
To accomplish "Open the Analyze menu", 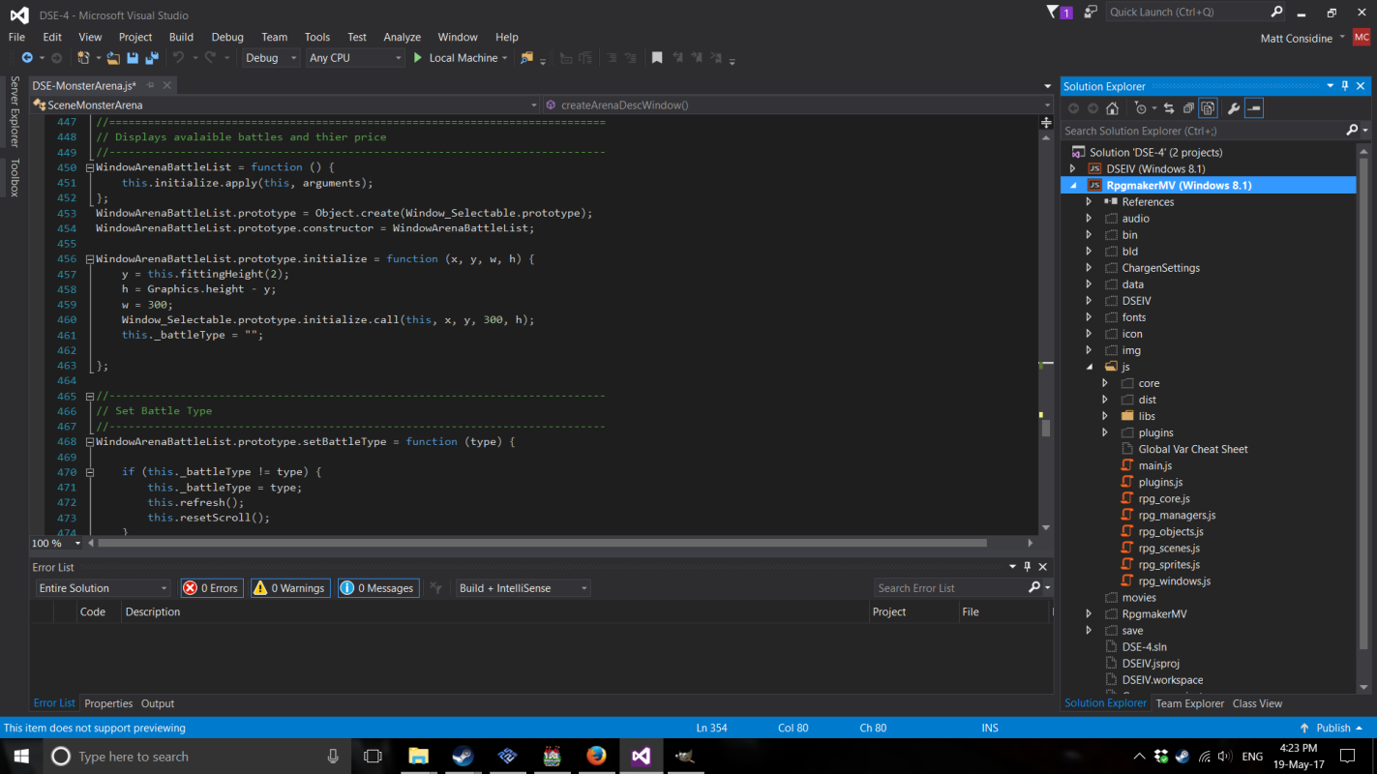I will click(x=402, y=37).
